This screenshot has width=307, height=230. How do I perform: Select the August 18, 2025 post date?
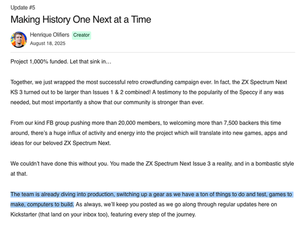48,43
